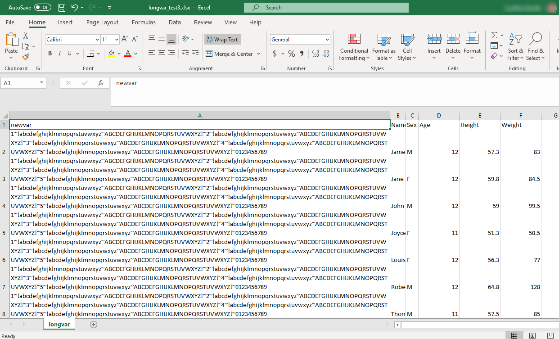Viewport: 559px width, 339px height.
Task: Apply Bold formatting to selected cell
Action: click(50, 53)
